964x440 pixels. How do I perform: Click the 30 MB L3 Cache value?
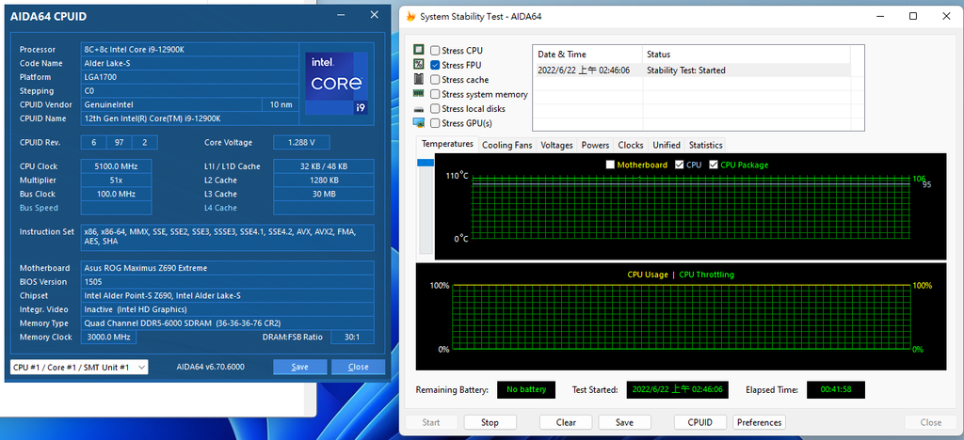(x=324, y=194)
